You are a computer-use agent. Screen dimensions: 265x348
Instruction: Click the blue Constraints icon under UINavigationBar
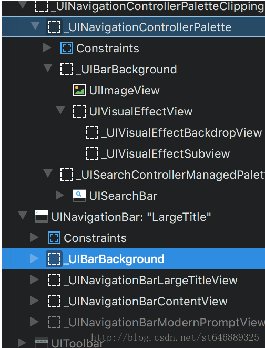[54, 238]
